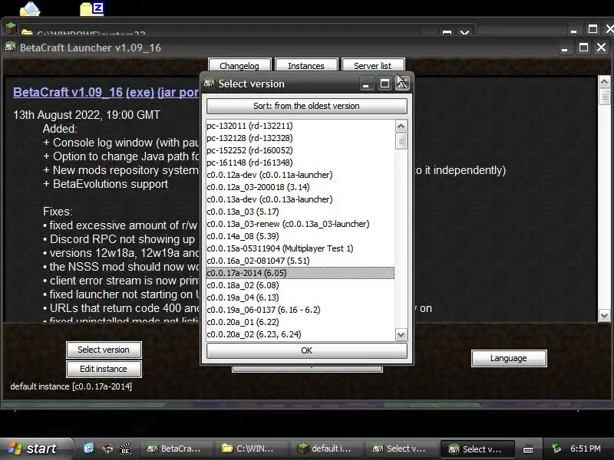614x460 pixels.
Task: Click the 6:51 PM taskbar clock
Action: point(586,449)
